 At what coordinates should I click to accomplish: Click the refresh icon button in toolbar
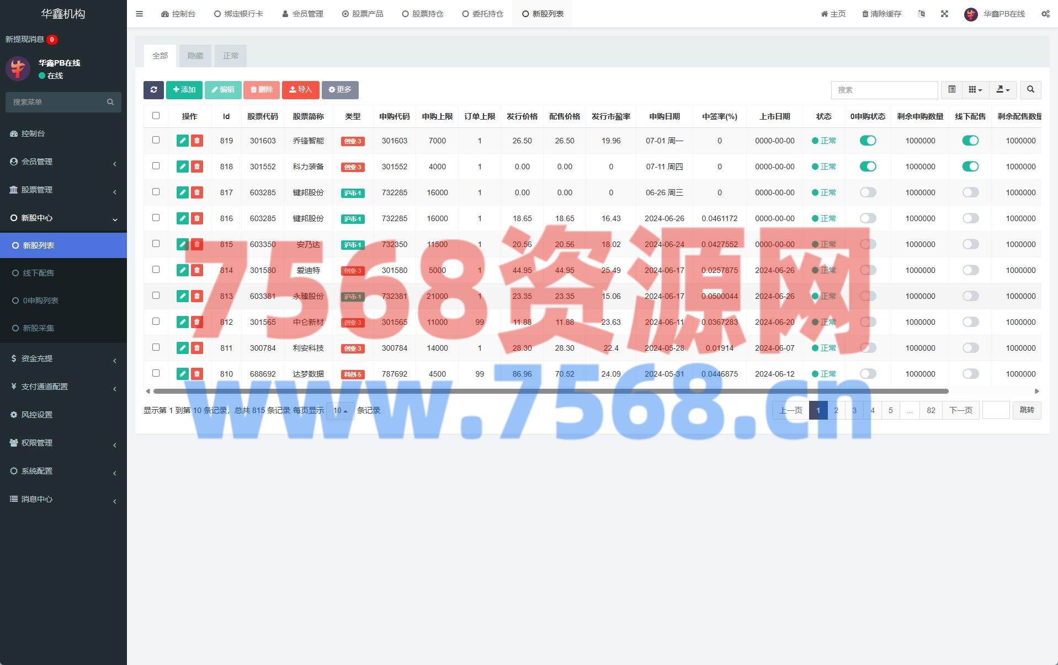(153, 90)
